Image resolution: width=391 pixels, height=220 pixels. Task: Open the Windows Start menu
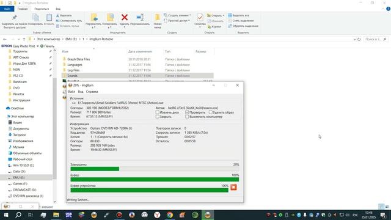(x=5, y=215)
